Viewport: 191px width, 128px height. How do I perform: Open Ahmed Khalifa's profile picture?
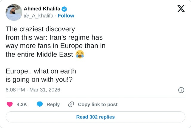(x=14, y=13)
